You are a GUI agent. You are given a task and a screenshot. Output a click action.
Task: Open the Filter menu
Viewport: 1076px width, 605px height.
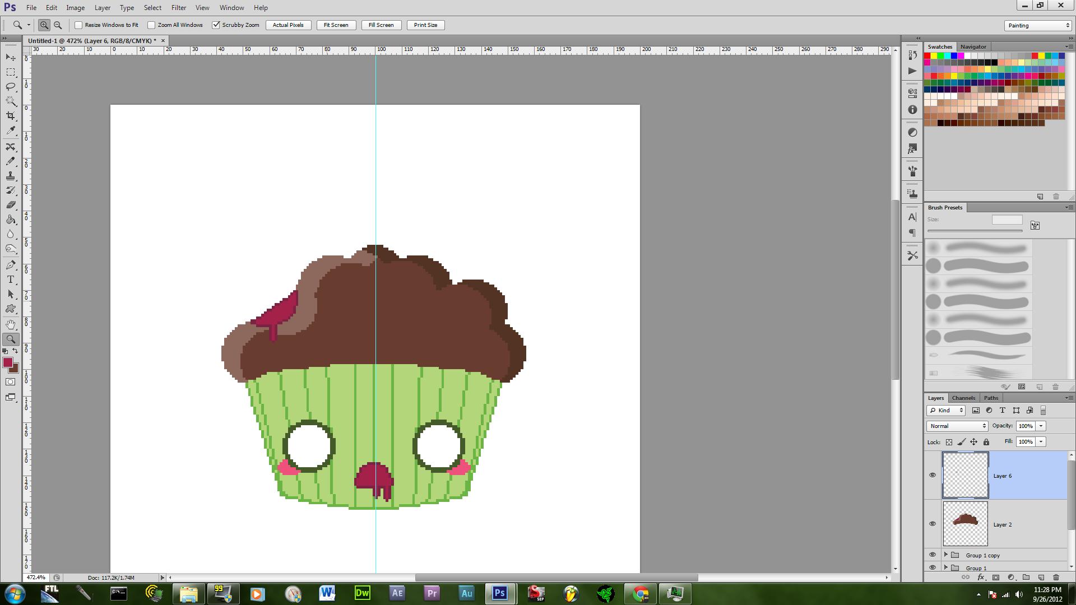click(x=179, y=8)
